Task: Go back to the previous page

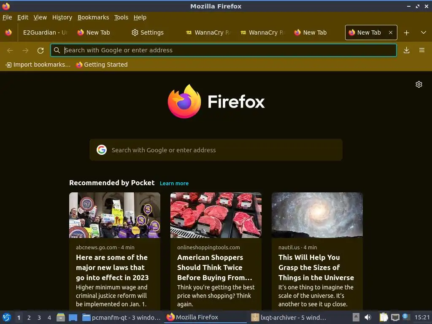Action: [10, 50]
